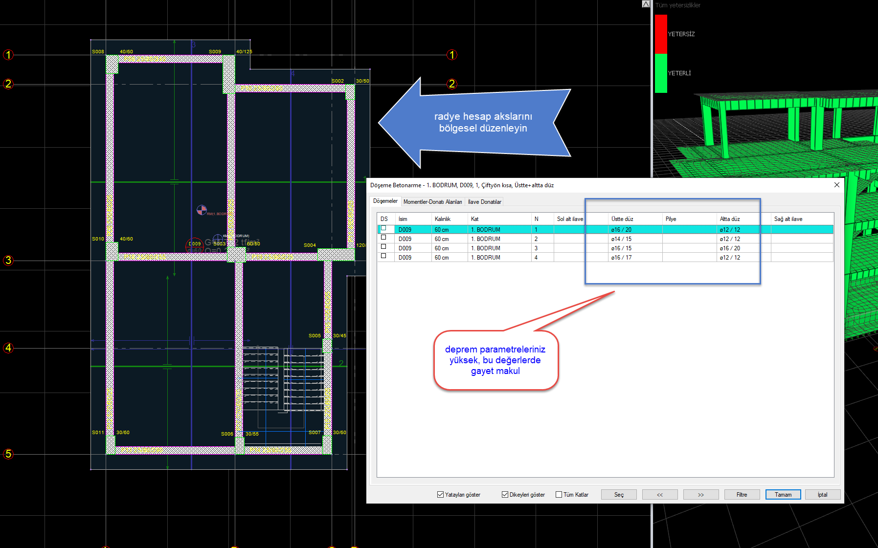Image resolution: width=878 pixels, height=548 pixels.
Task: Click 1. BODRUM cell in row N 3
Action: click(499, 248)
